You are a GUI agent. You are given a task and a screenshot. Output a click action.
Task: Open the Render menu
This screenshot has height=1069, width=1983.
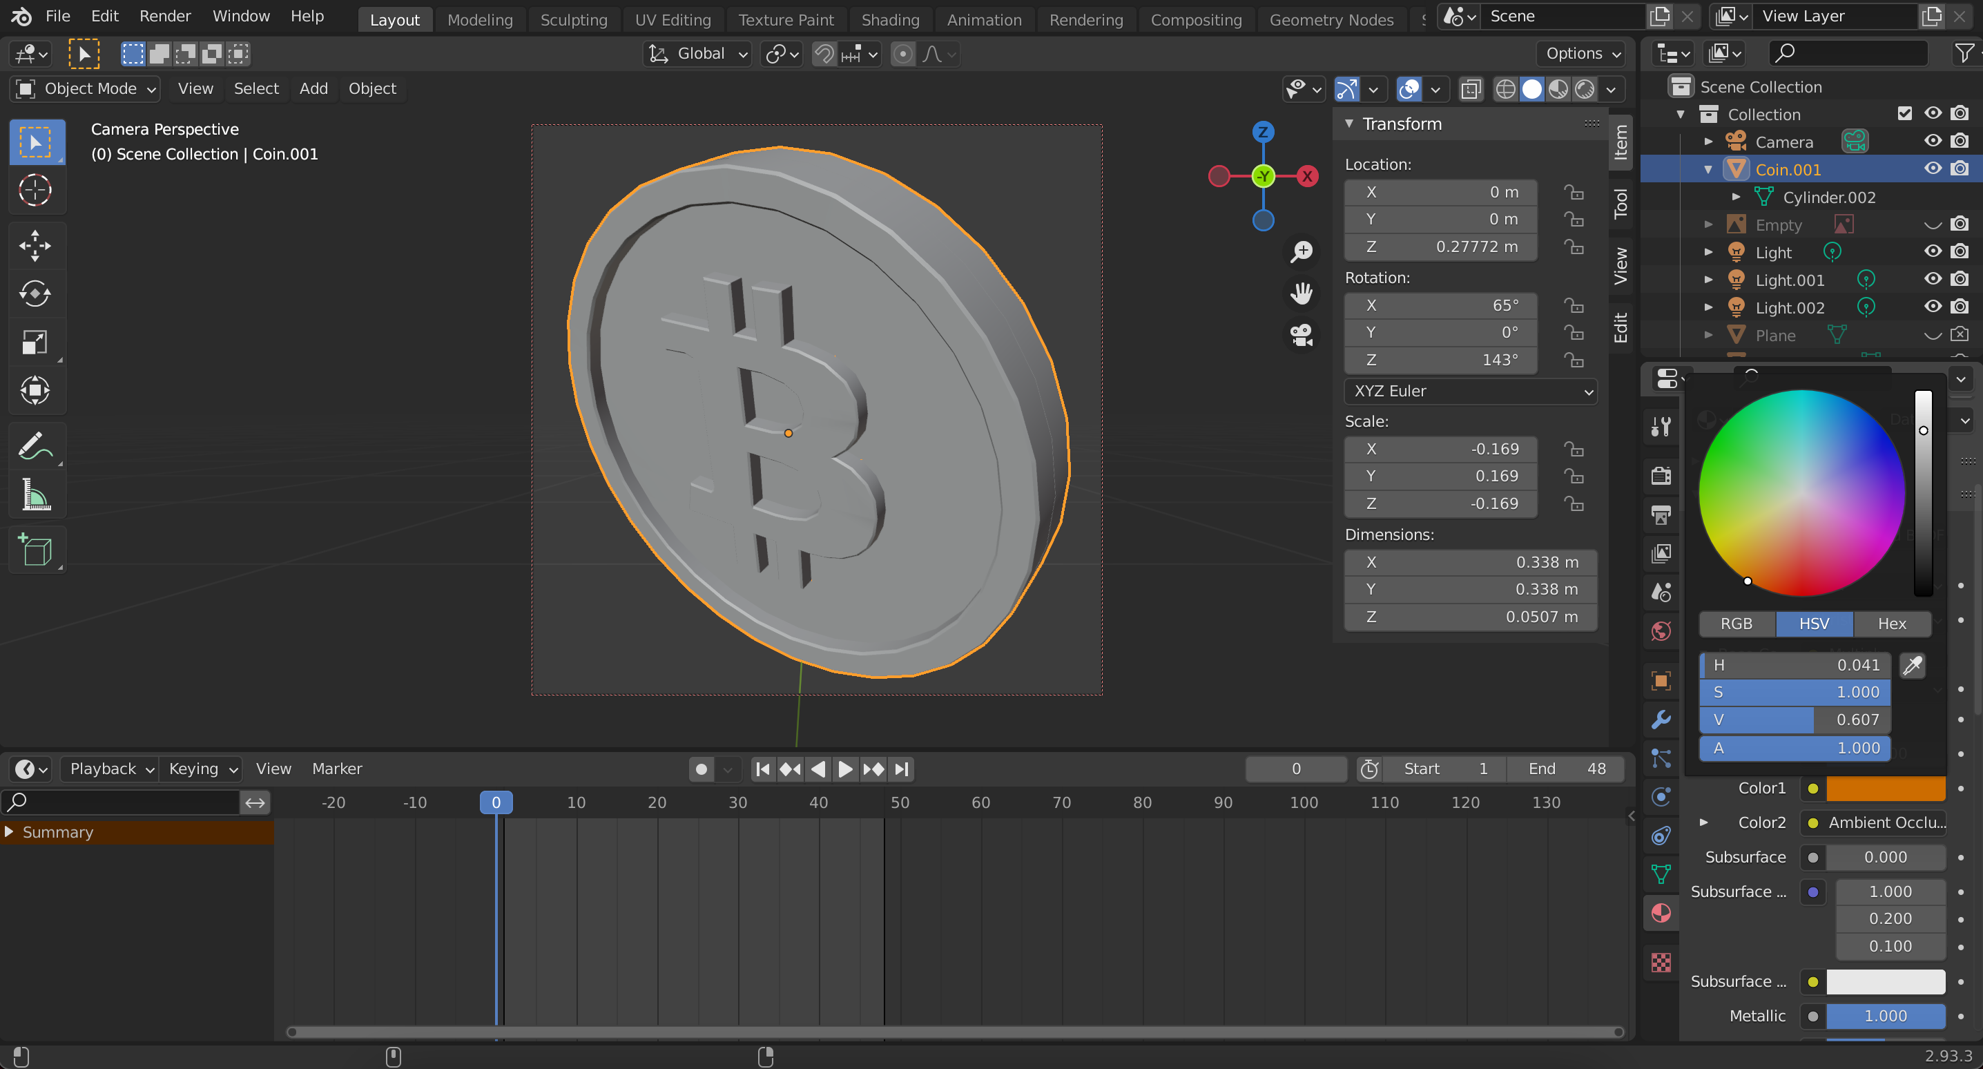click(x=165, y=16)
